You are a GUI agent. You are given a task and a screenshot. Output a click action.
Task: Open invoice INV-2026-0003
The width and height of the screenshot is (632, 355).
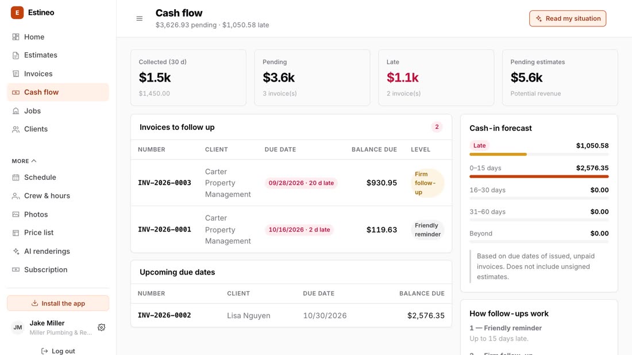click(x=164, y=183)
